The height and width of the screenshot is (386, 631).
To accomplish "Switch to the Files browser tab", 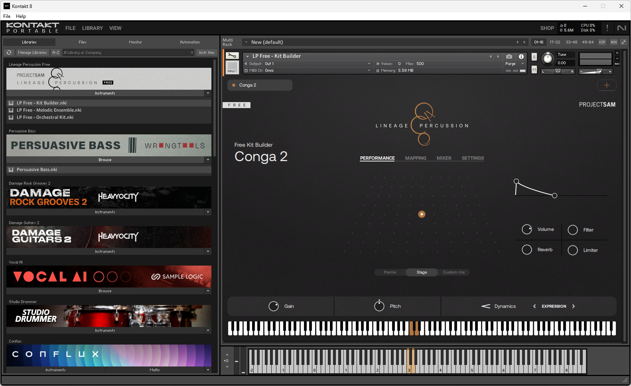I will coord(83,42).
